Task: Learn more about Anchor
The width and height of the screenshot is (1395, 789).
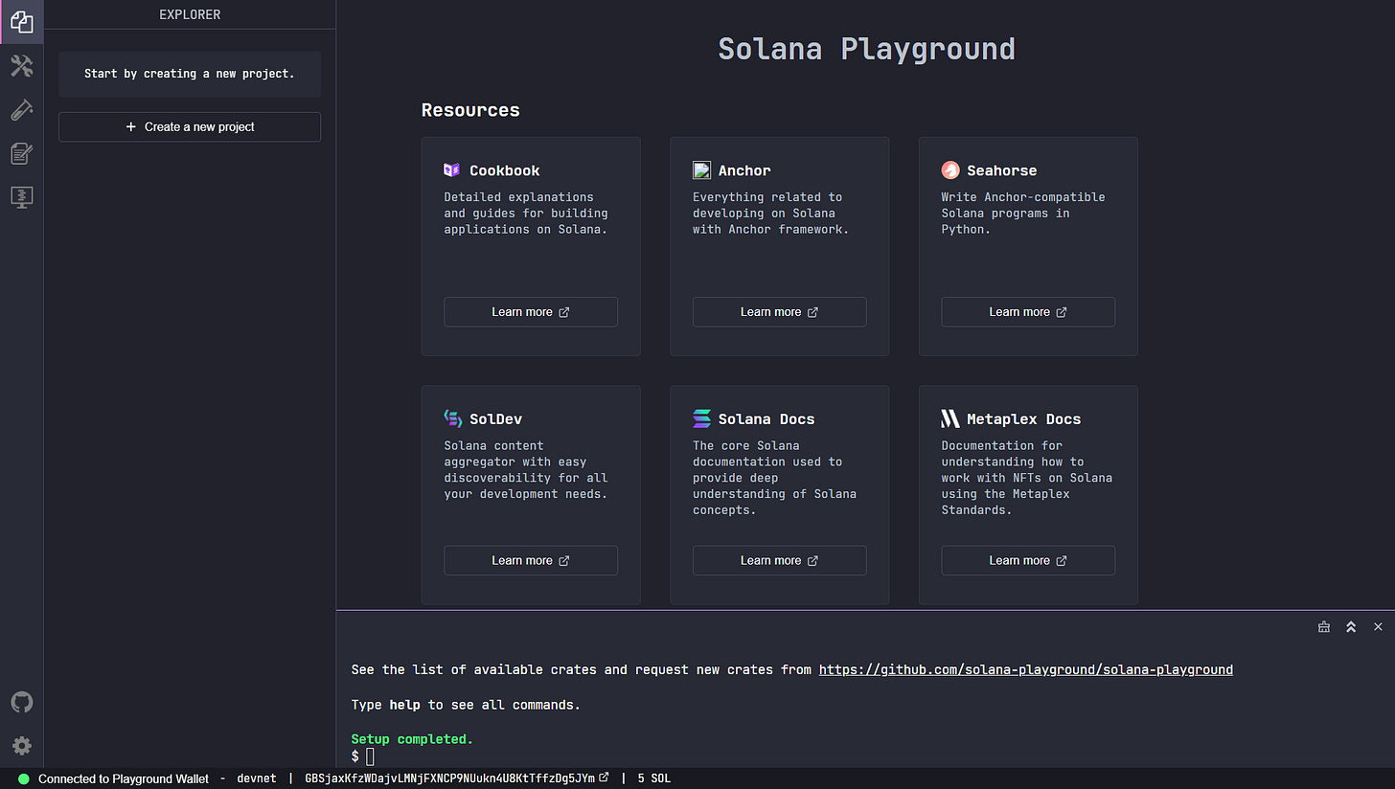Action: pyautogui.click(x=779, y=312)
